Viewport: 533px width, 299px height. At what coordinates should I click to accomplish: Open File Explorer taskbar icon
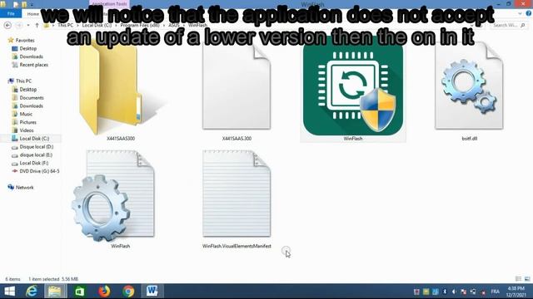[x=54, y=292]
